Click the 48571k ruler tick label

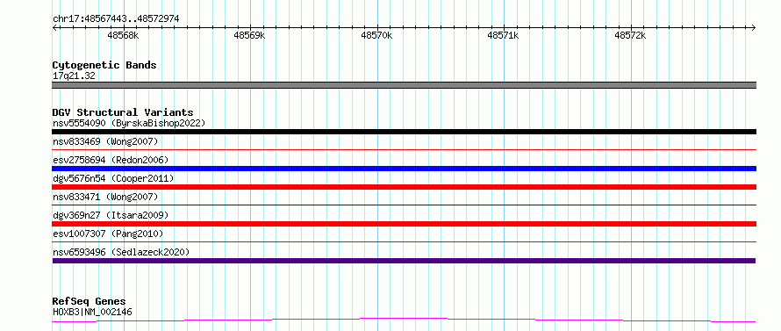[503, 35]
